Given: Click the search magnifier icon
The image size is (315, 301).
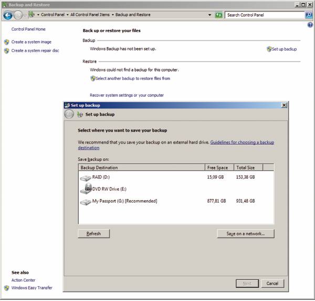Looking at the screenshot, I should 309,15.
